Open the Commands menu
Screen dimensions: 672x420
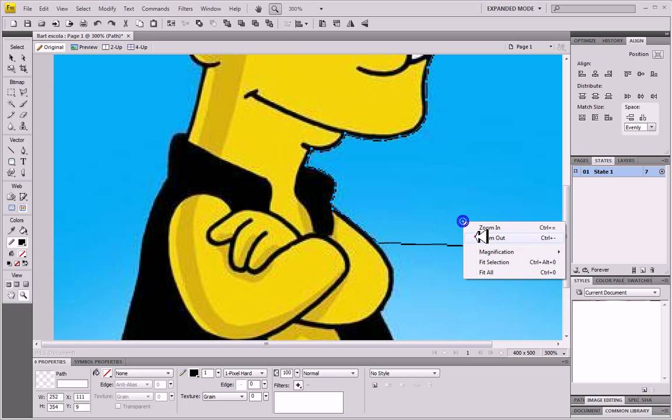pyautogui.click(x=155, y=9)
